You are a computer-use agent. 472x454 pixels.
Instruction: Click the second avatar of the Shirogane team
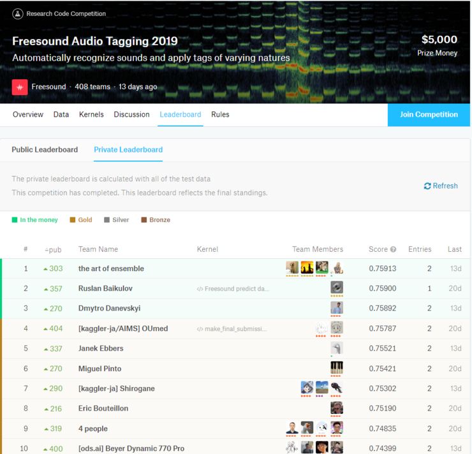(322, 388)
